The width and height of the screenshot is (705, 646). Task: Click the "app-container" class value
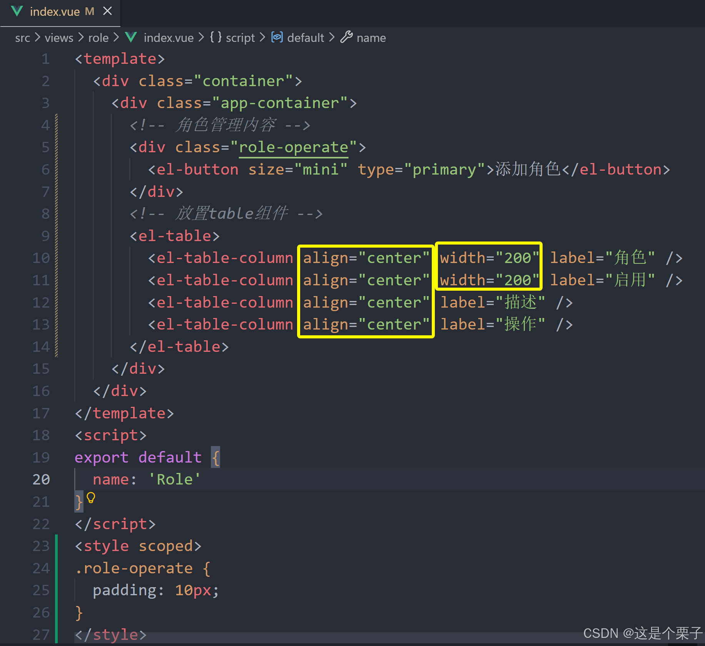click(x=280, y=103)
